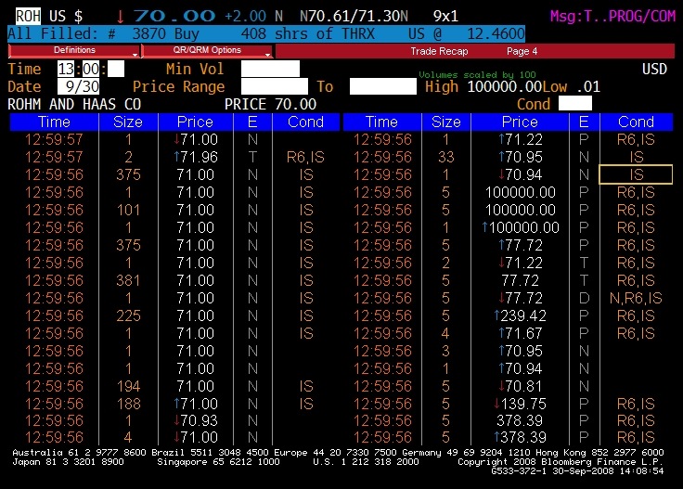
Task: Click the right table Cond column header
Action: coord(636,122)
